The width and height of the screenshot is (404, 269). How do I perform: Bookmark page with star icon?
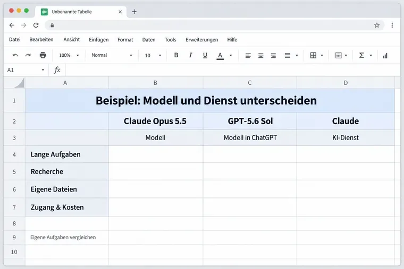click(377, 25)
